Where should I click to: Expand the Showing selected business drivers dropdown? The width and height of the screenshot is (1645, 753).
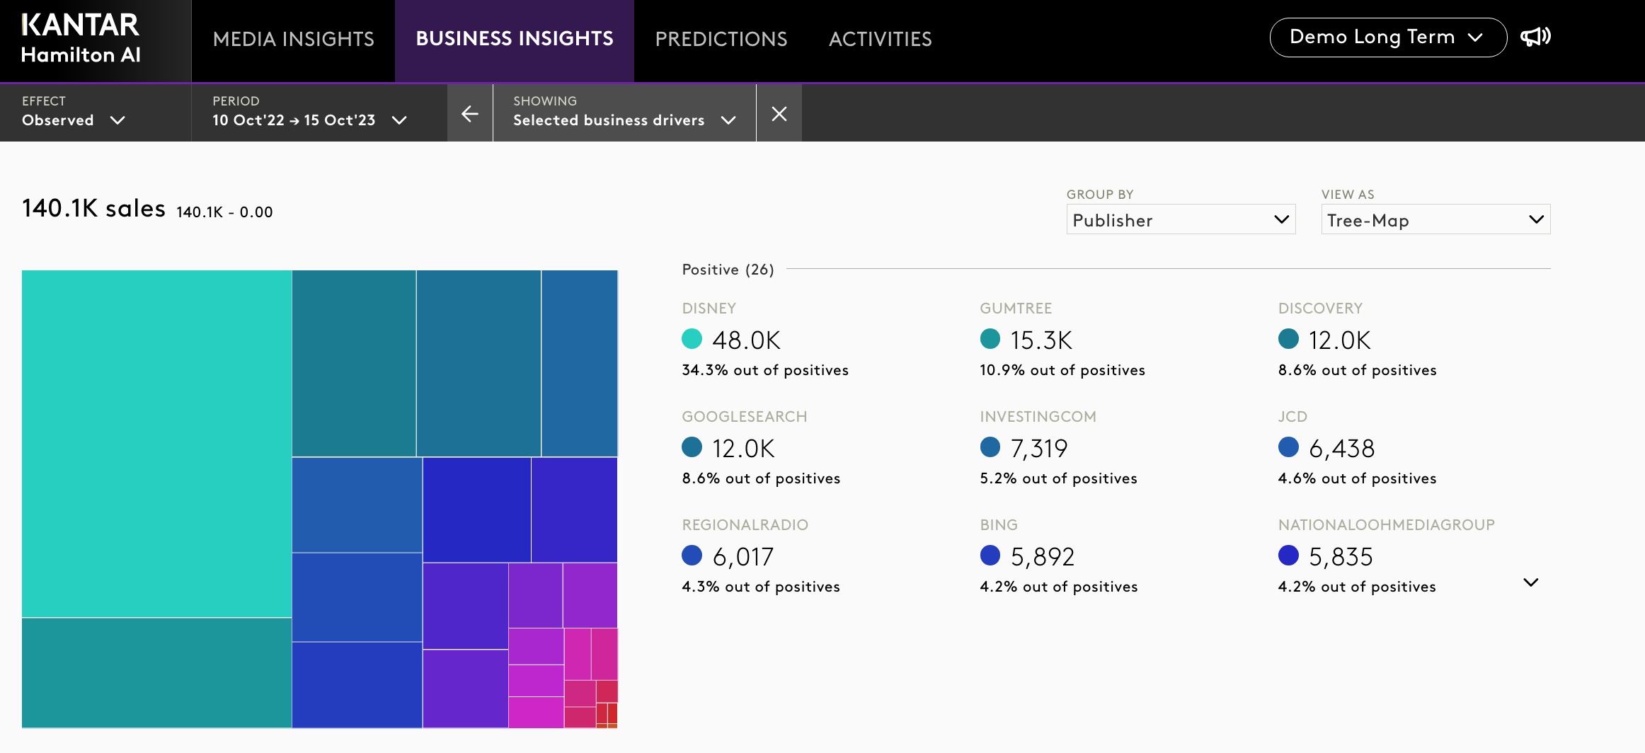click(x=624, y=113)
